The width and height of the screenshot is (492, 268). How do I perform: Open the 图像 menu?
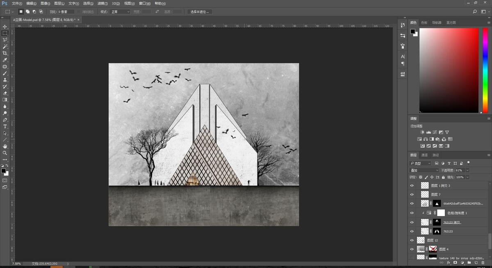[x=45, y=3]
